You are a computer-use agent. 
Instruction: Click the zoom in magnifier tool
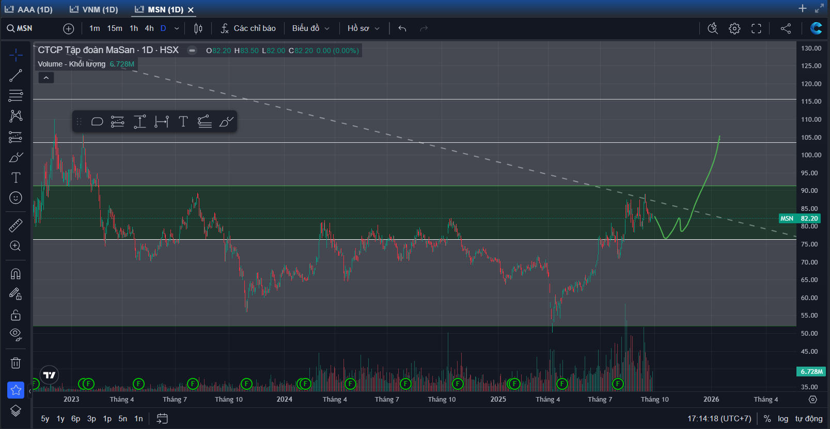coord(15,246)
